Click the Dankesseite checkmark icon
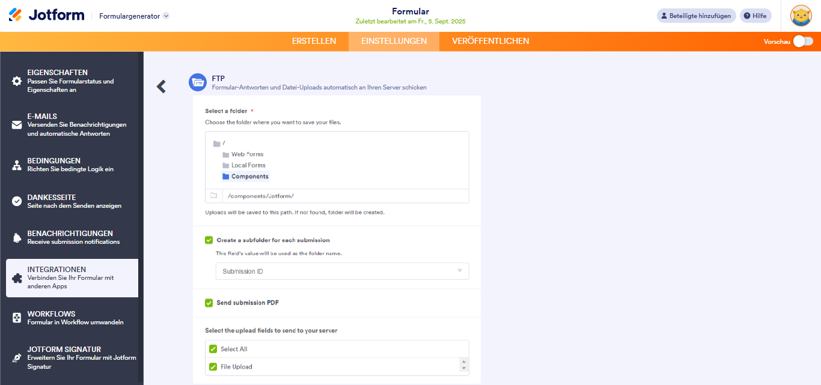The width and height of the screenshot is (821, 385). point(16,201)
